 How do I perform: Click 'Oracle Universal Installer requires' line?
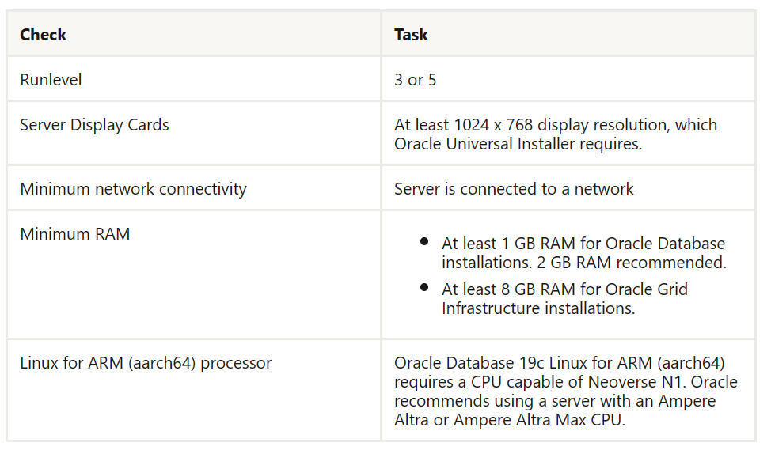pyautogui.click(x=518, y=144)
